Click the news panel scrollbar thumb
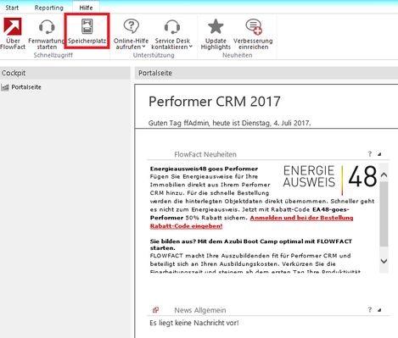Viewport: 398px width, 338px height. (384, 214)
